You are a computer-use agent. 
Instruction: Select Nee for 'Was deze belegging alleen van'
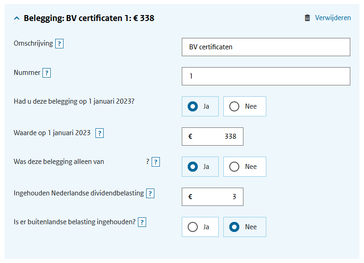tap(245, 167)
